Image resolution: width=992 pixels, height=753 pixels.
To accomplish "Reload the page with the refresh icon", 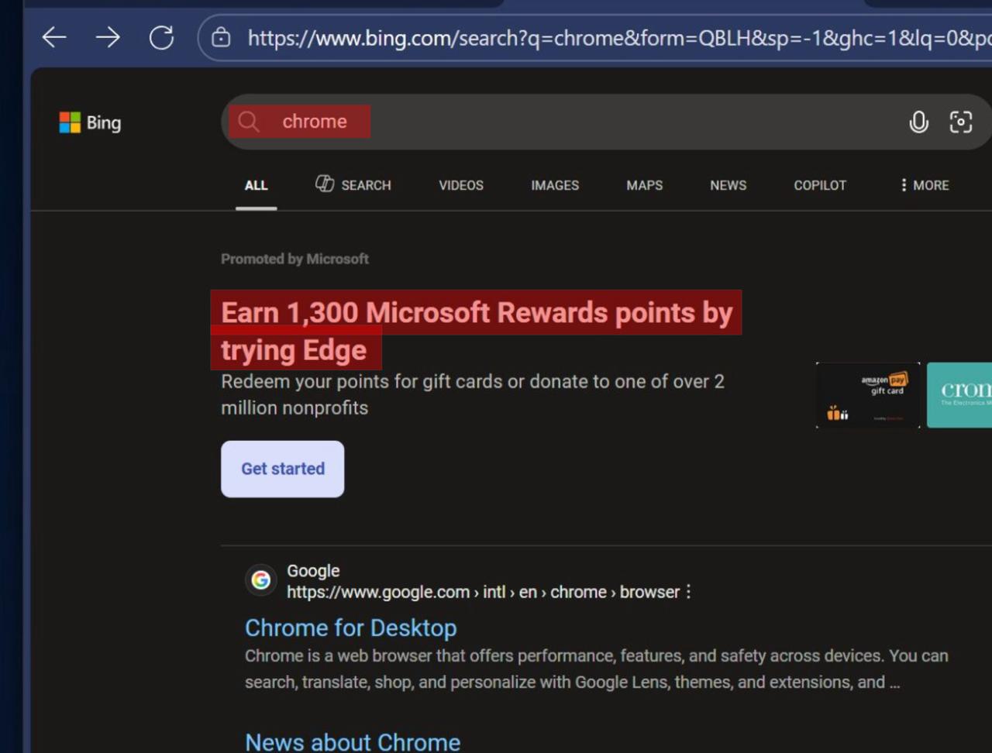I will click(x=161, y=36).
